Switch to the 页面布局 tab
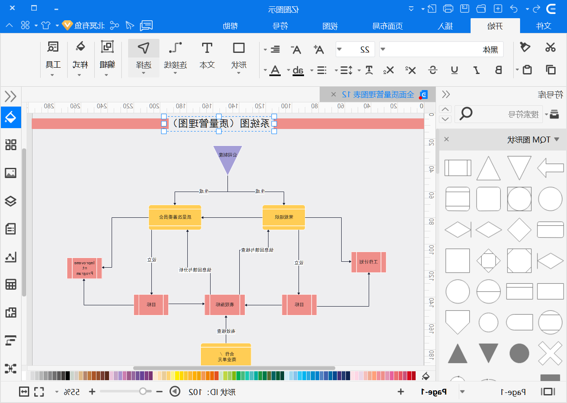This screenshot has height=403, width=567. pos(387,26)
